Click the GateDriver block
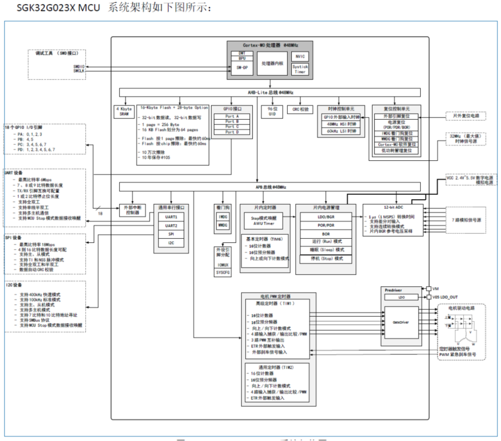 pyautogui.click(x=401, y=322)
